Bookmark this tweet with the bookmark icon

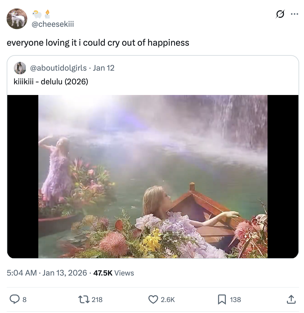222,300
